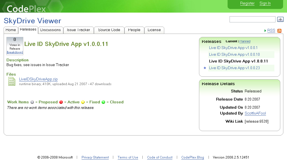Click the Released status value

point(253,91)
